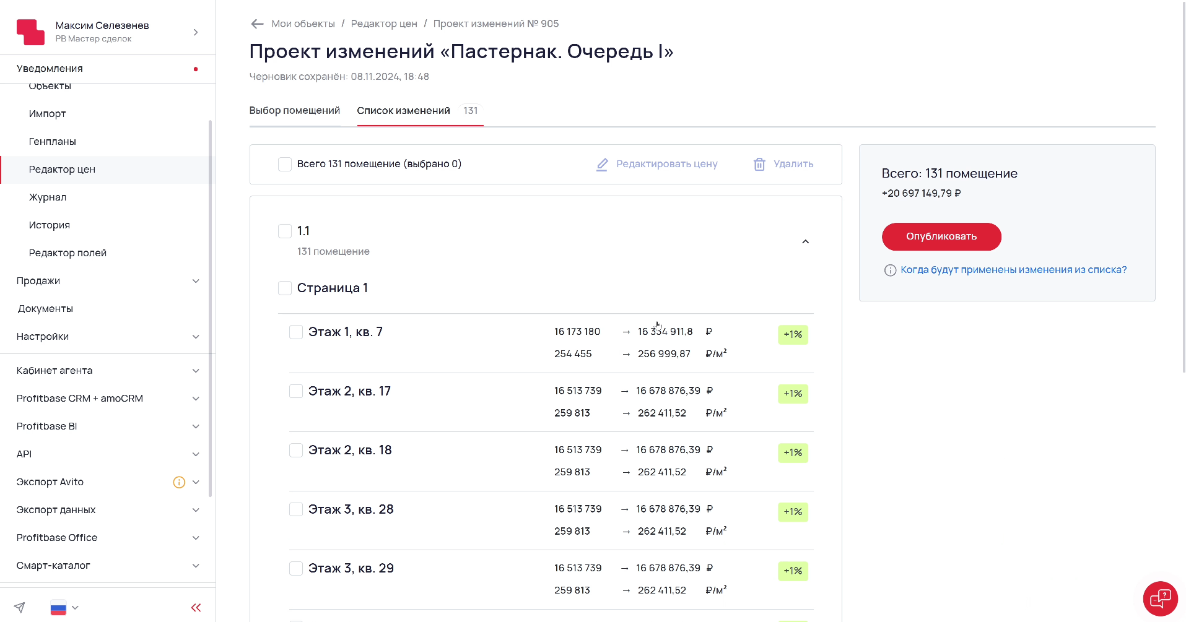The image size is (1186, 622).
Task: Go to Редактор цен breadcrumb link
Action: click(384, 24)
